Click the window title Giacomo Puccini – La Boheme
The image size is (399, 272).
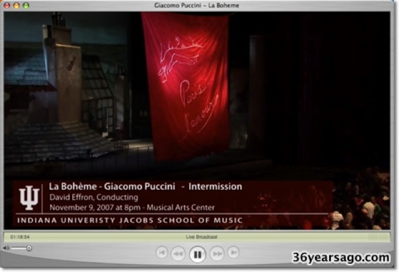click(x=196, y=6)
